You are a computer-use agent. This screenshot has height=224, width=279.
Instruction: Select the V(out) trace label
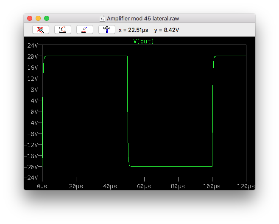144,41
